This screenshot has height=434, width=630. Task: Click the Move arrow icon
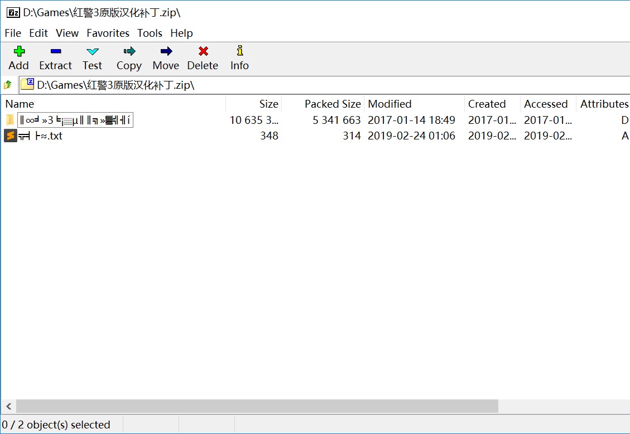point(166,51)
